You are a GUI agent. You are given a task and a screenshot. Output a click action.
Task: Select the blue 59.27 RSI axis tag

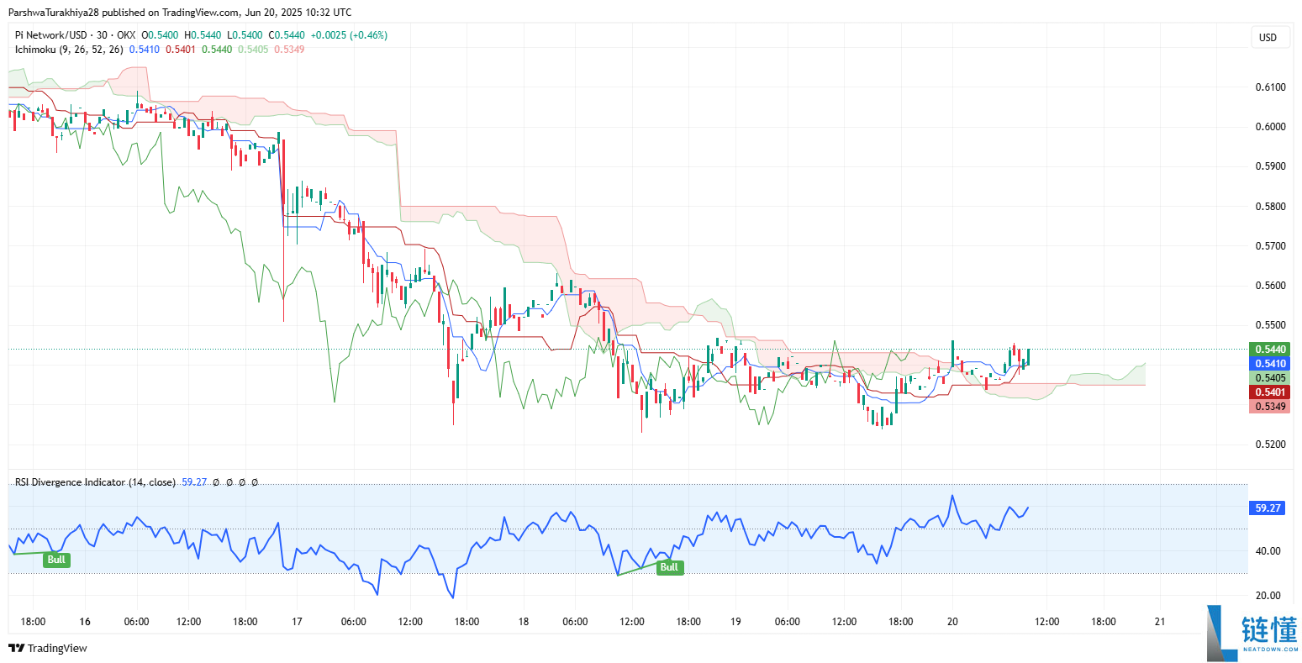point(1268,508)
